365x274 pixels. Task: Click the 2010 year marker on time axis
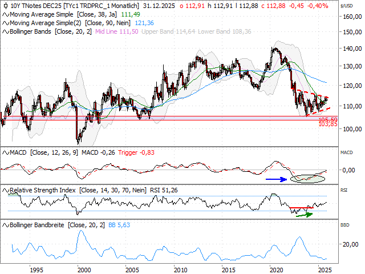click(180, 269)
